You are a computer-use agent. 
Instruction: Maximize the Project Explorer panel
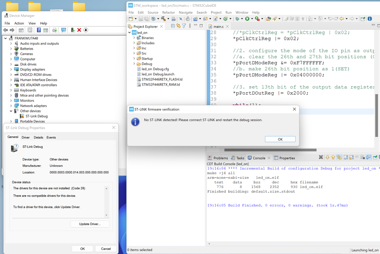point(201,25)
